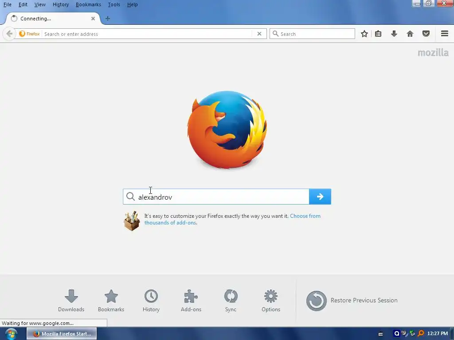Screen dimensions: 454x340
Task: Open the File menu
Action: [8, 4]
